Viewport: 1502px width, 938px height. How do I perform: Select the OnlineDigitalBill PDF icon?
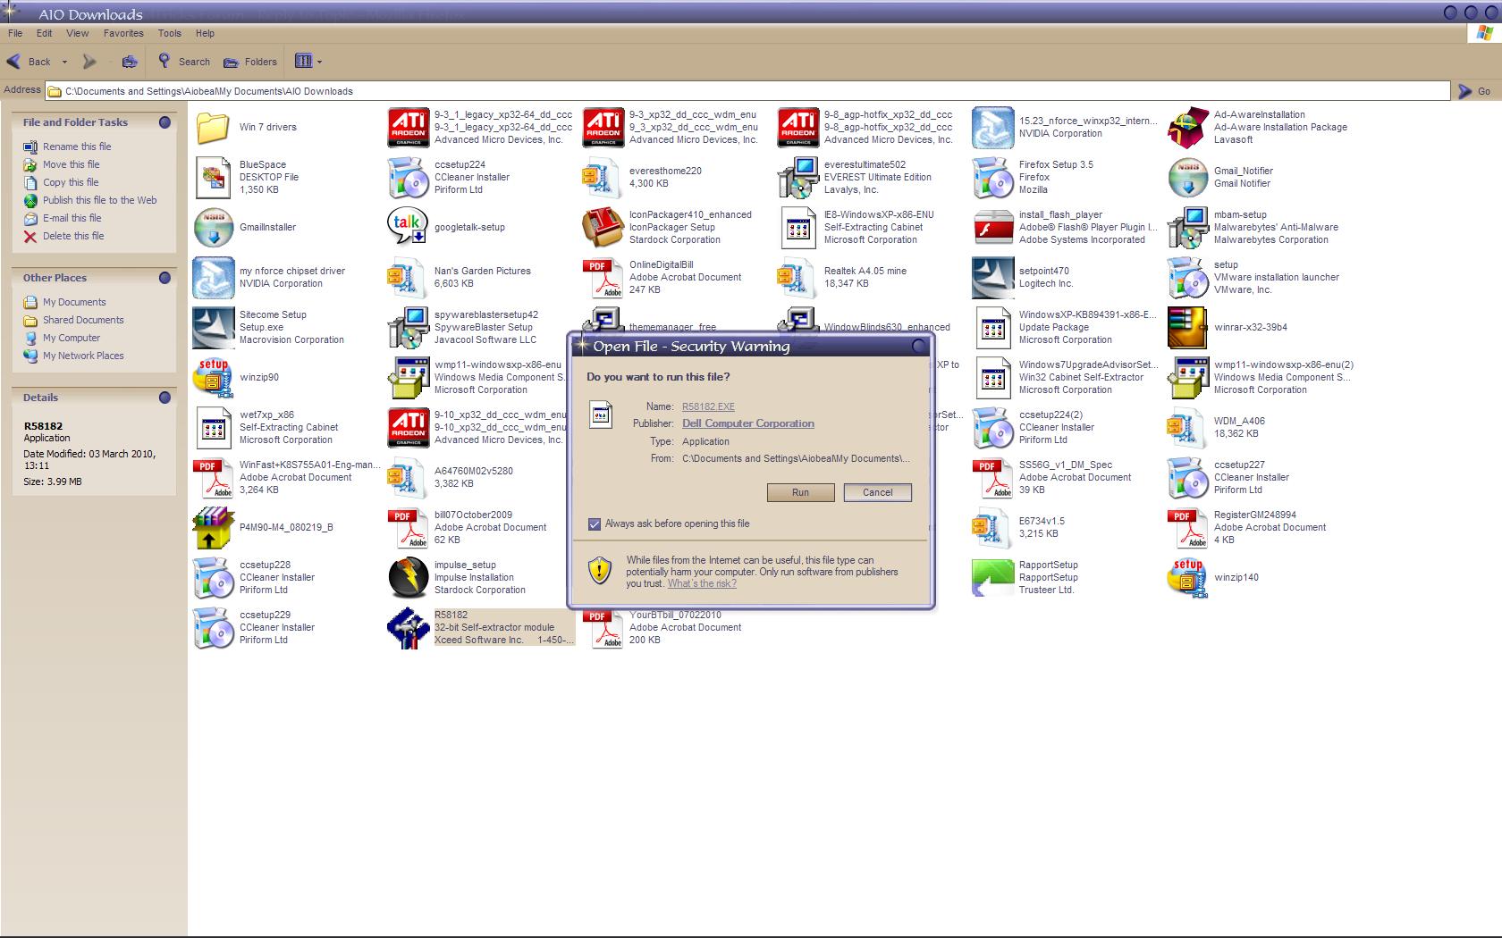(603, 277)
